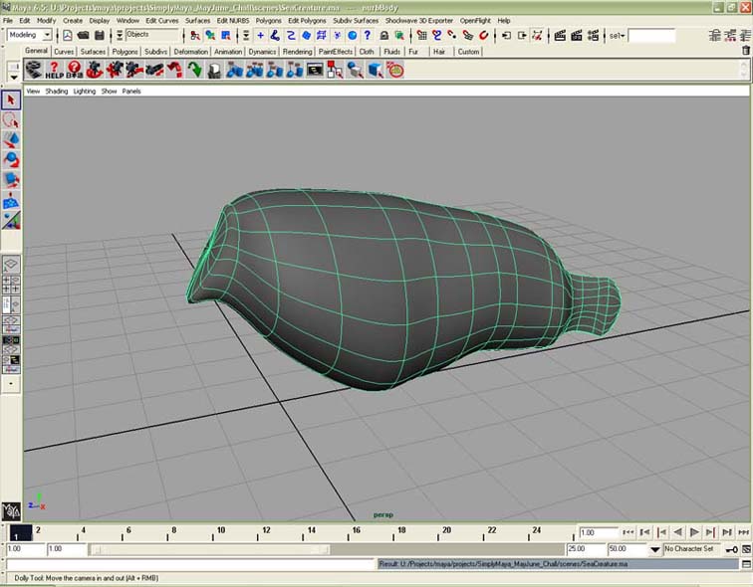
Task: Activate the Show Manipulator tool
Action: click(x=11, y=221)
